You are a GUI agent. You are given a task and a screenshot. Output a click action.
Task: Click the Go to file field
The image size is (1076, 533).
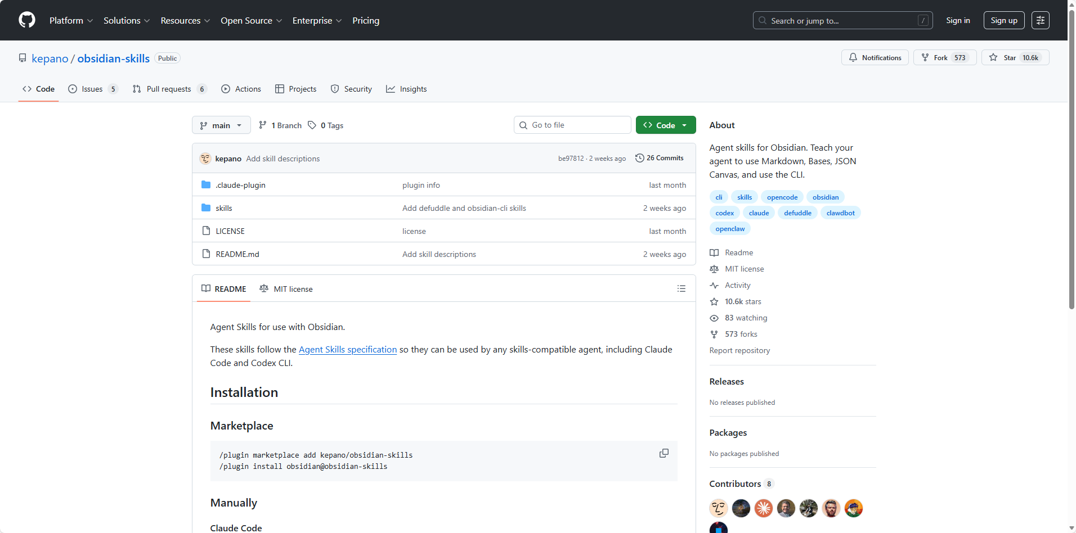coord(572,125)
